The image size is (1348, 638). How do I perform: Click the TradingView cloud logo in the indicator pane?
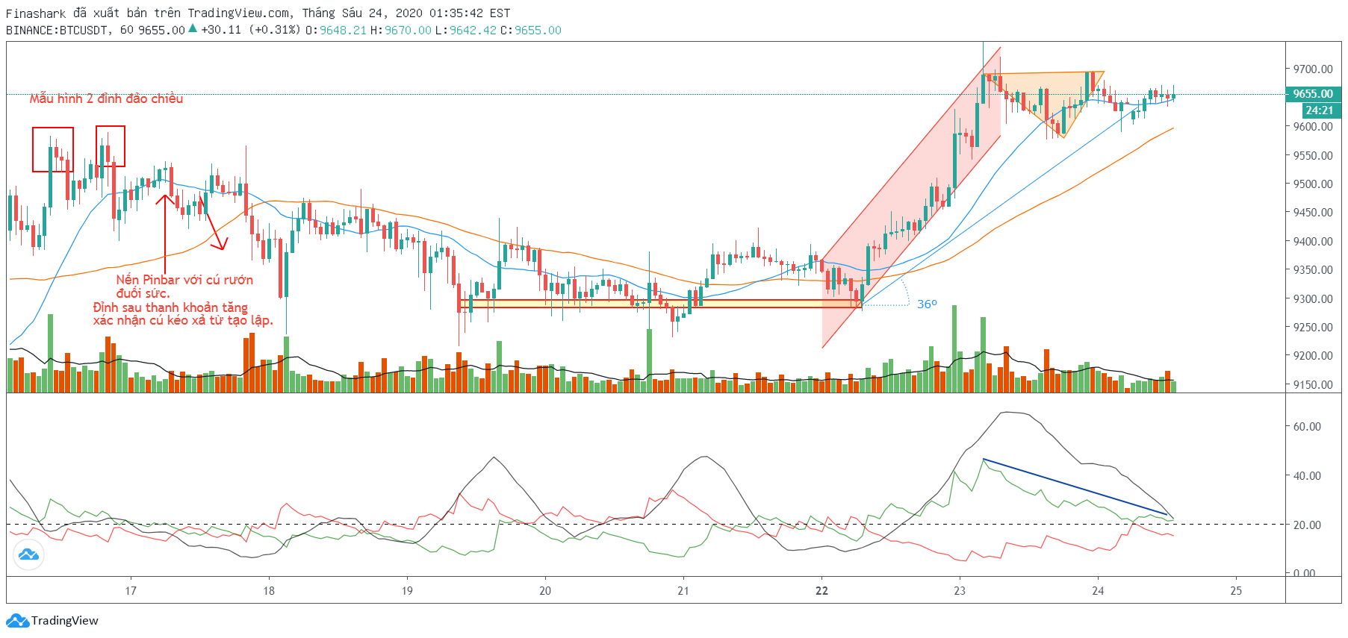28,554
